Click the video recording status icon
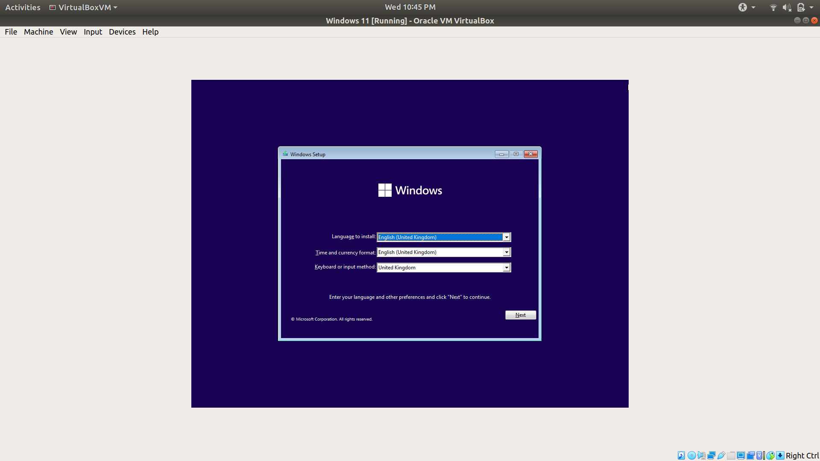 [x=751, y=455]
